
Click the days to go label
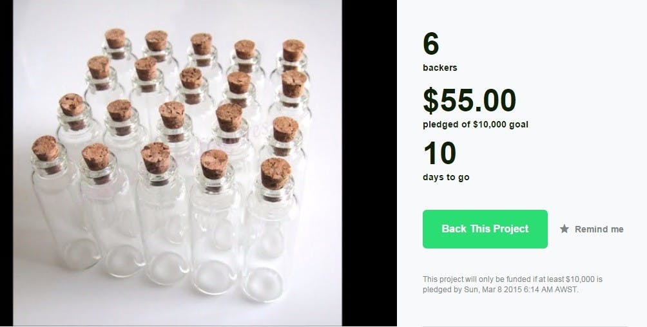pyautogui.click(x=446, y=177)
